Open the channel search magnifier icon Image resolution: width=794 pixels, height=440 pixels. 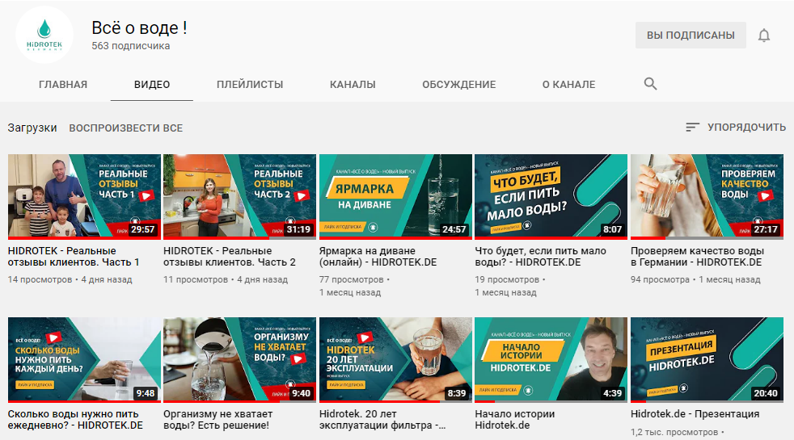[651, 84]
